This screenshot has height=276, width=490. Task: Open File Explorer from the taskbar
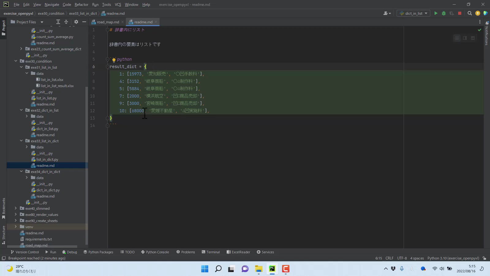tap(259, 269)
